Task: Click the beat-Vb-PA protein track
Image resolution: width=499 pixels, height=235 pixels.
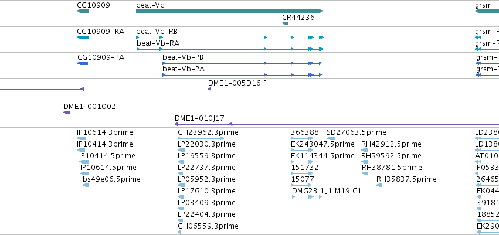Action: pyautogui.click(x=242, y=75)
